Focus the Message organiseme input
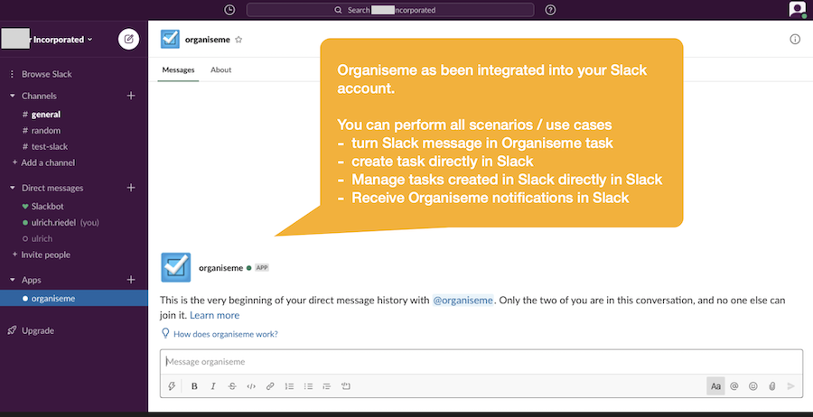The image size is (813, 417). click(x=481, y=362)
